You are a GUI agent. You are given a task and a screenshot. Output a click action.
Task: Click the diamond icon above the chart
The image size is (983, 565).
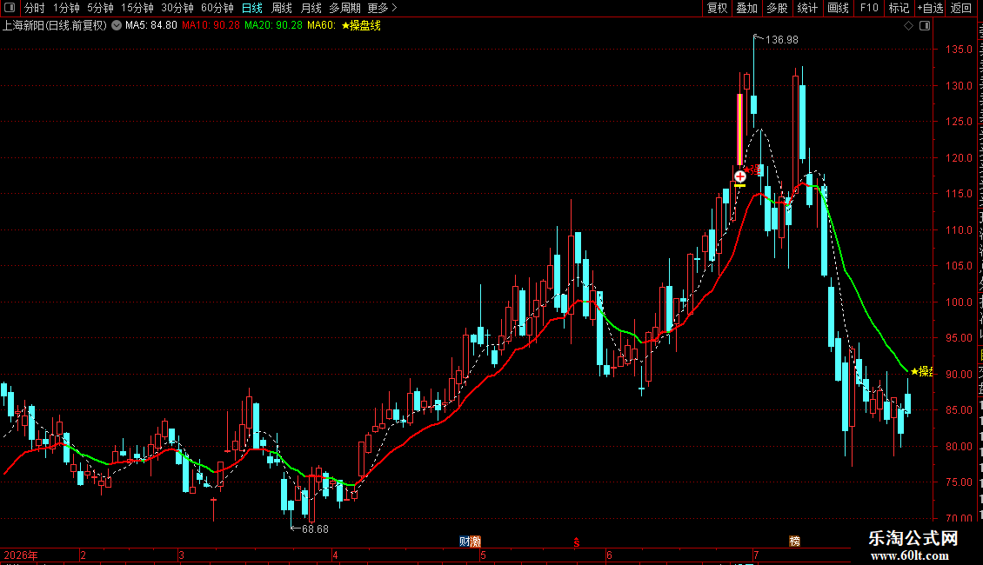tap(908, 26)
